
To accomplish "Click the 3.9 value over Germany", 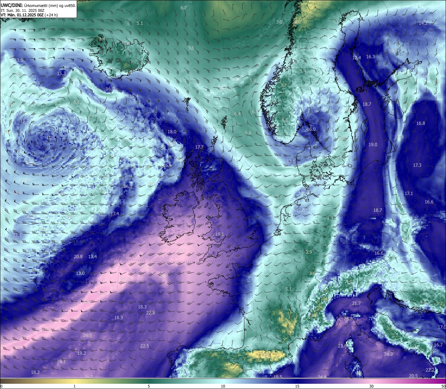I will click(x=309, y=252).
